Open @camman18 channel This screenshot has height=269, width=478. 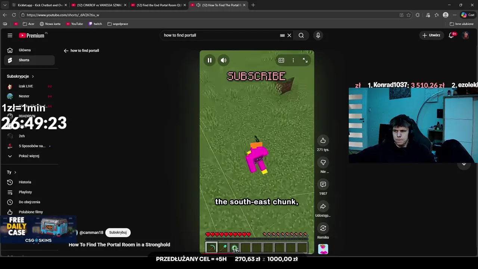pyautogui.click(x=91, y=232)
